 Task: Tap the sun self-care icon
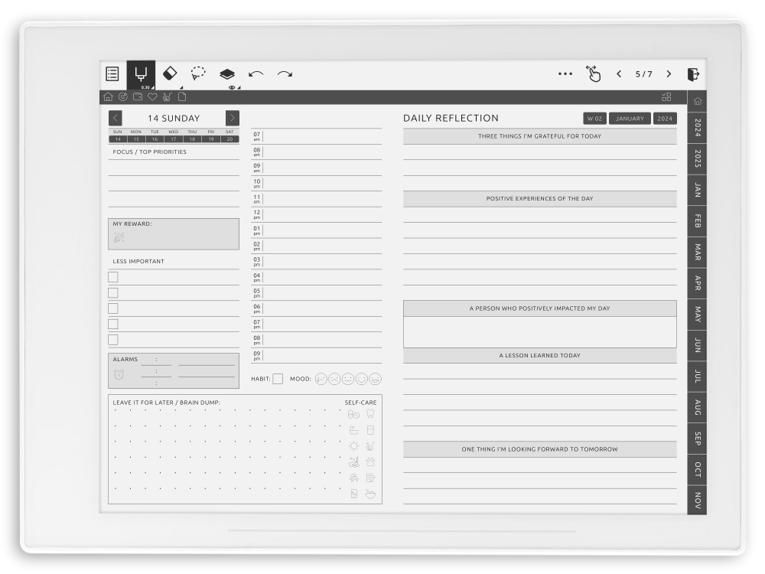pos(353,446)
